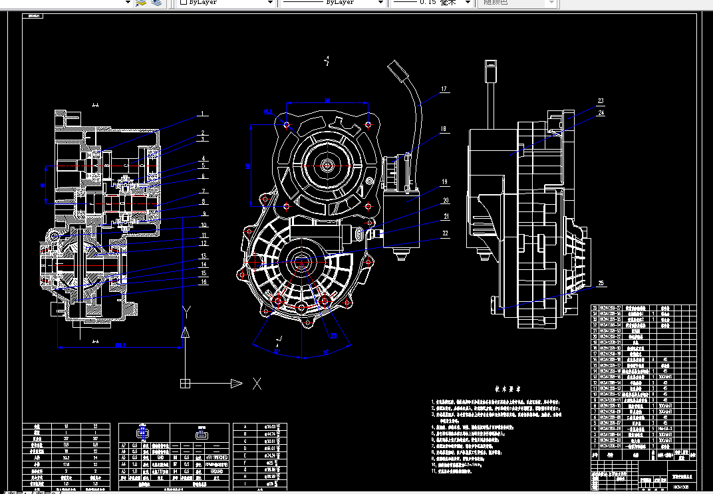The image size is (713, 494).
Task: Select part callout number 20
Action: tap(446, 200)
